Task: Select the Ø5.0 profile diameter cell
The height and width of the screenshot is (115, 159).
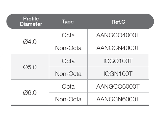Action: tap(30, 67)
